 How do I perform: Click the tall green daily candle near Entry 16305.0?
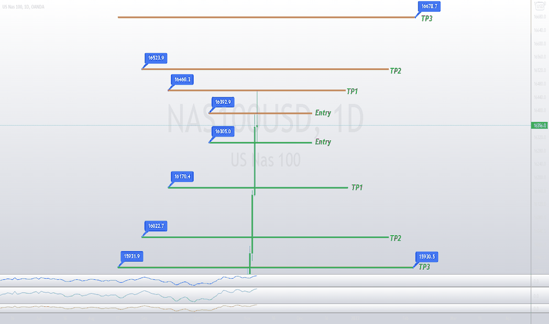click(254, 161)
